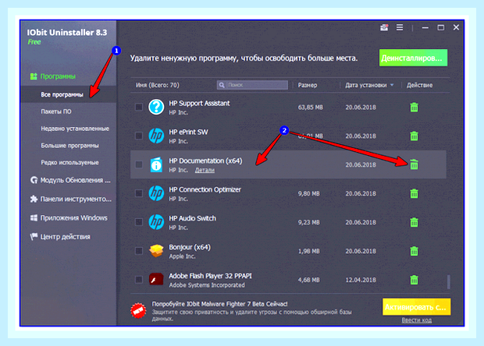Click the HP Support Assistant question-mark icon
The height and width of the screenshot is (346, 484).
pos(156,107)
